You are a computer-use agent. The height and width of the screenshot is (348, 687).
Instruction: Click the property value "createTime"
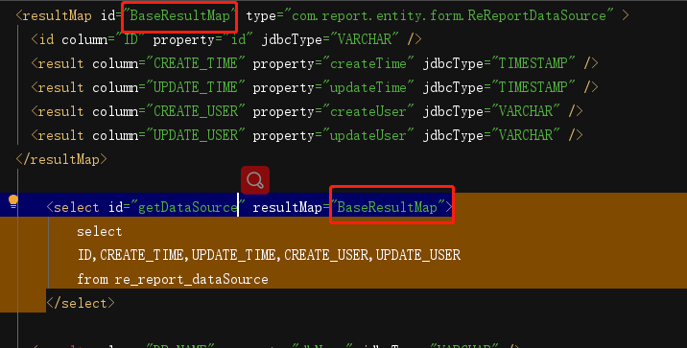pyautogui.click(x=368, y=64)
